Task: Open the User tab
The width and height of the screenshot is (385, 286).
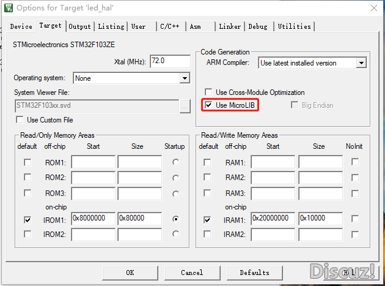Action: pos(142,26)
